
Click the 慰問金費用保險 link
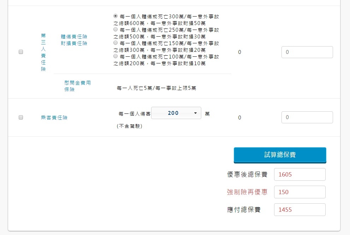click(77, 86)
